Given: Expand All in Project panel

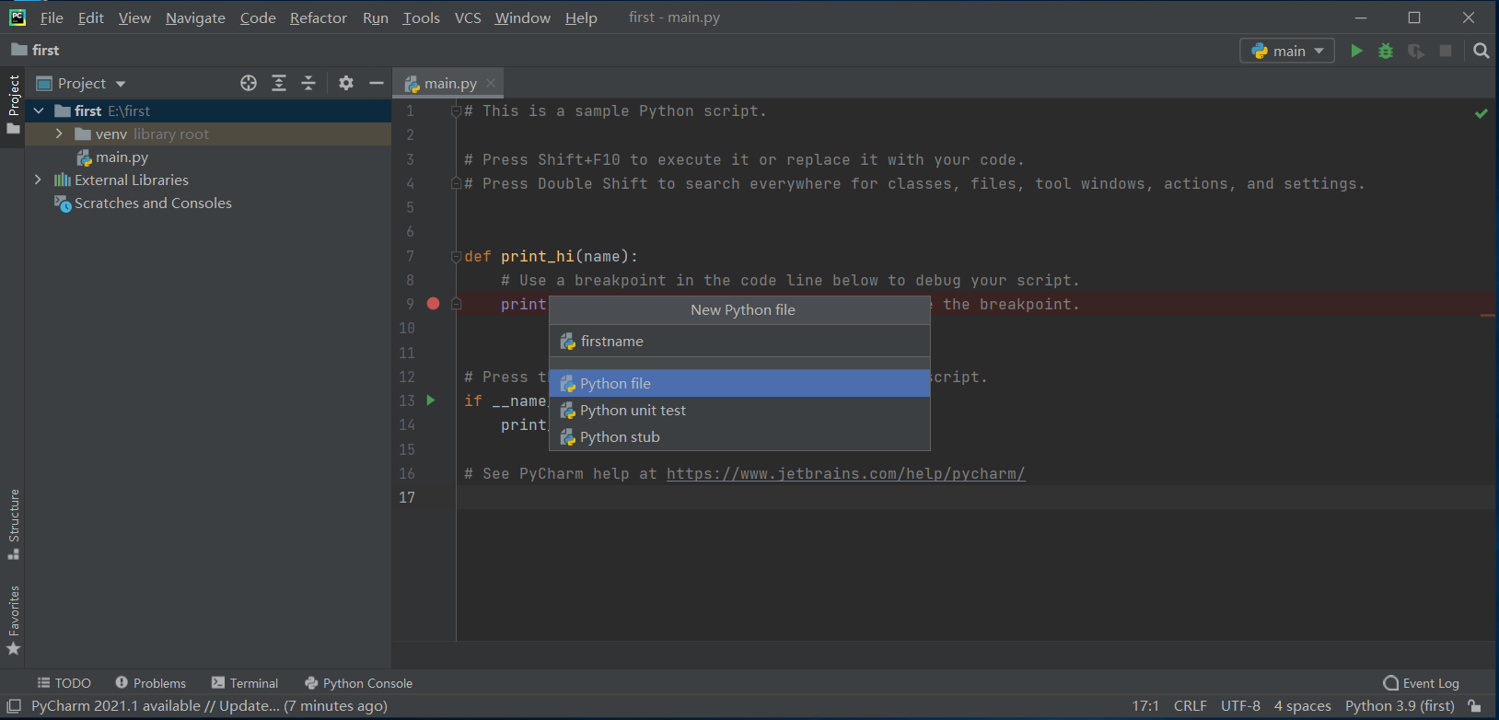Looking at the screenshot, I should [279, 83].
